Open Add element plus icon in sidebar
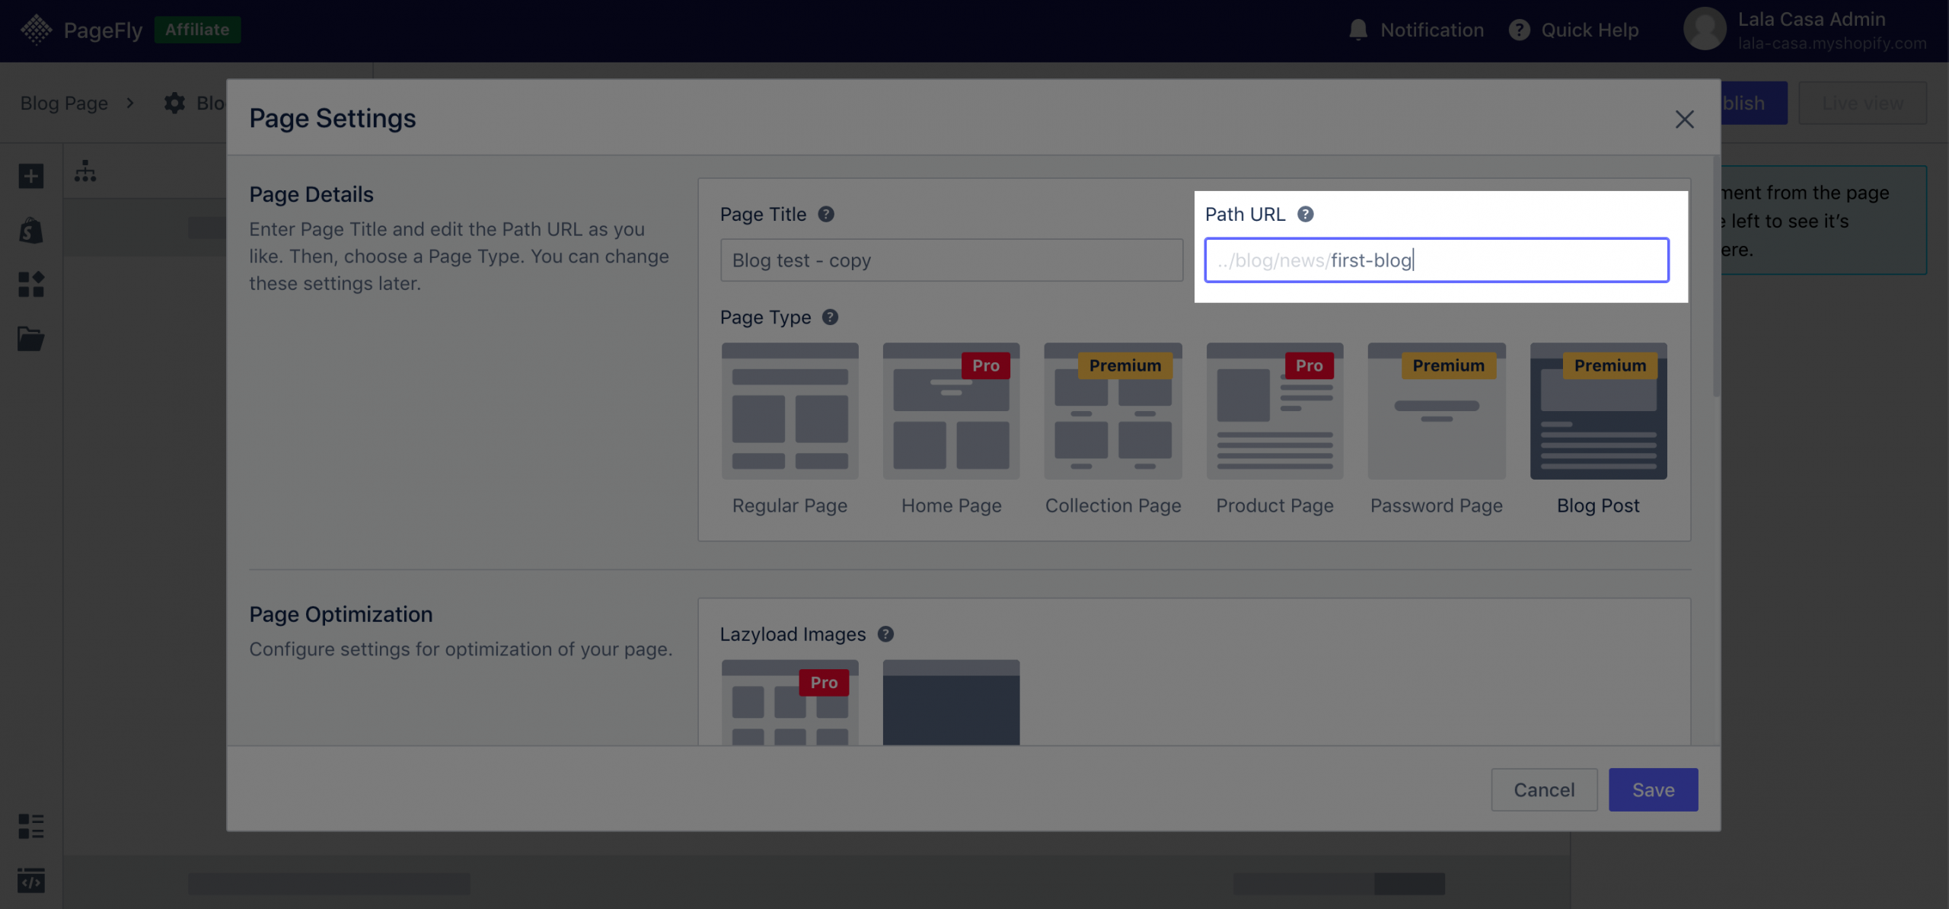Image resolution: width=1949 pixels, height=909 pixels. tap(30, 176)
